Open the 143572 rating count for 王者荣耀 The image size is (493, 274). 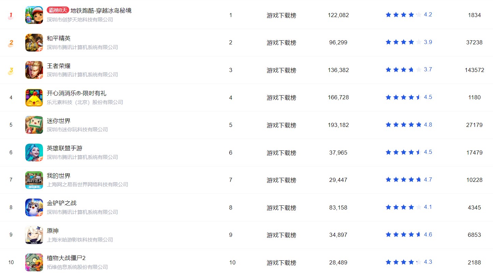pos(474,70)
